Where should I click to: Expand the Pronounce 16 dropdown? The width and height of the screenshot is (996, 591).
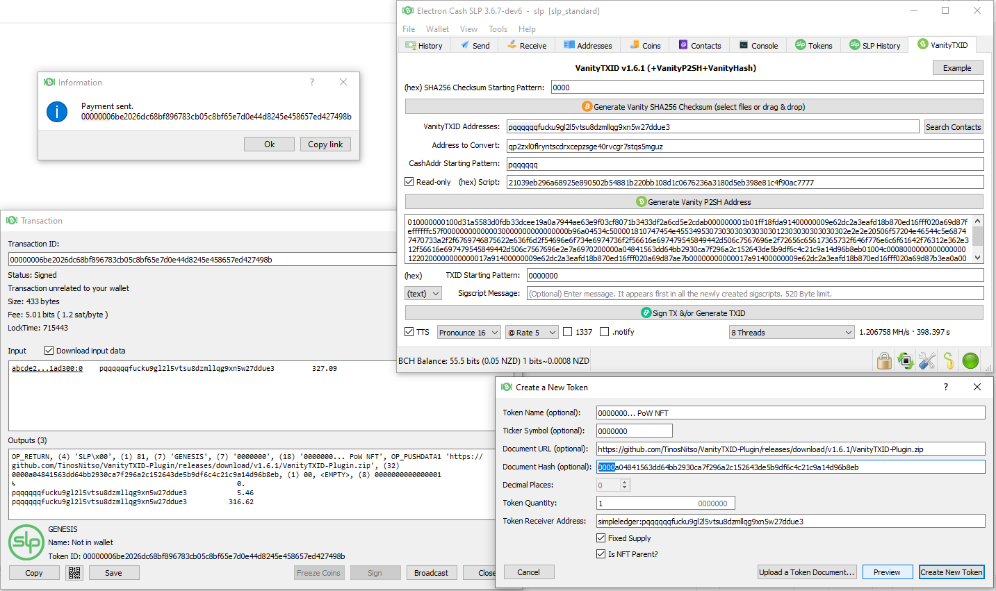[469, 332]
